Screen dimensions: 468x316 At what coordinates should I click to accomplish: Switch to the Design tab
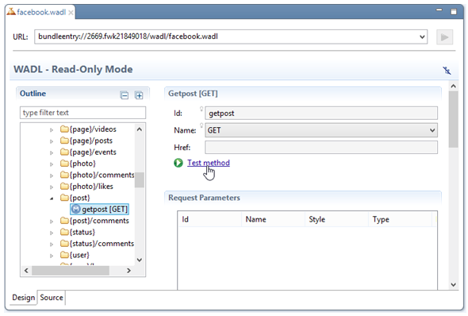click(x=23, y=298)
